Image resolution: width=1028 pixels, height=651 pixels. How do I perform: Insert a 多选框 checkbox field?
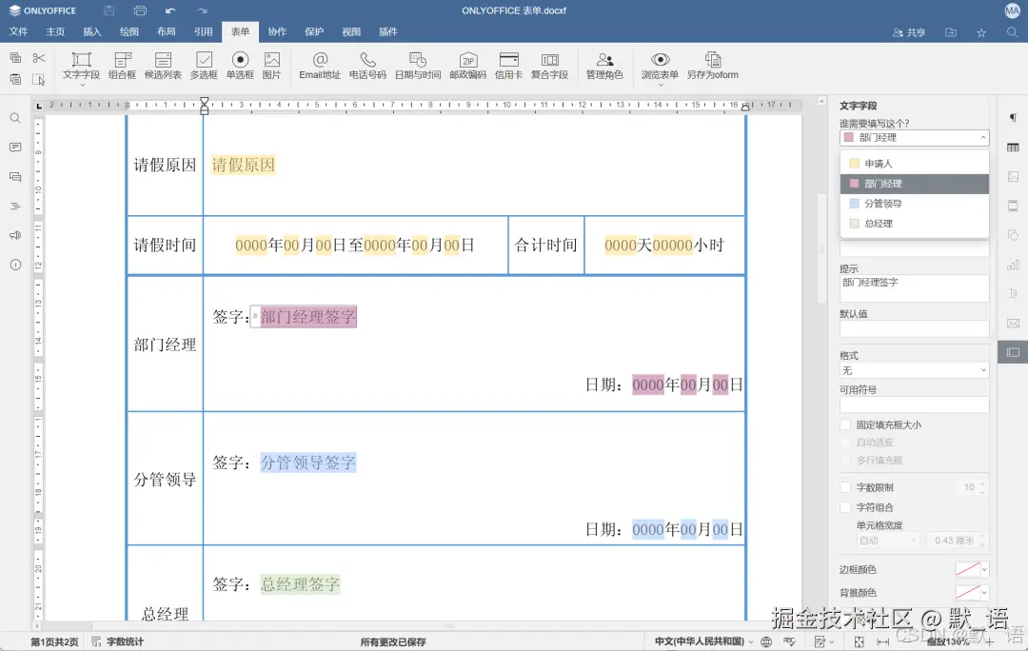[x=204, y=66]
